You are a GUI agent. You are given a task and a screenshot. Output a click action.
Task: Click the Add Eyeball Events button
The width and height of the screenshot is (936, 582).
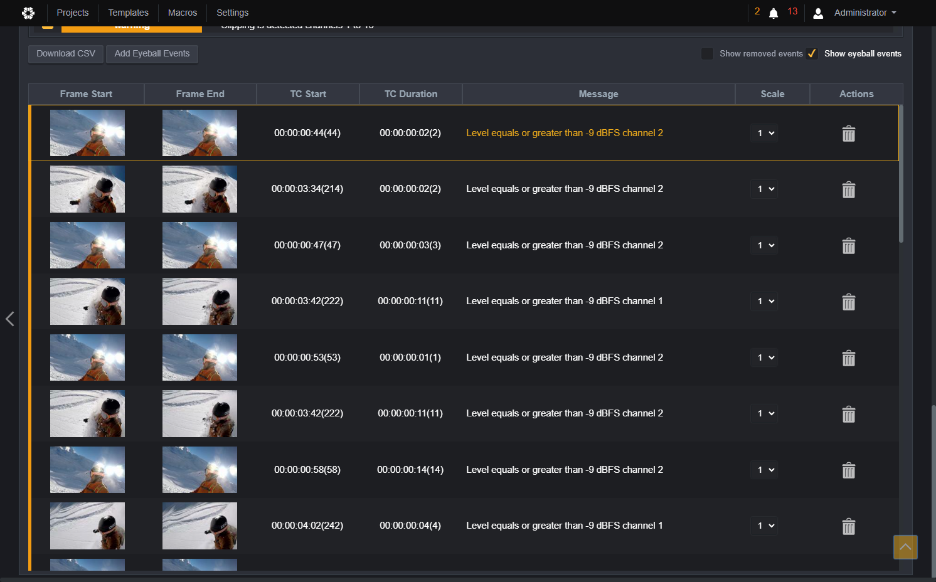click(152, 54)
